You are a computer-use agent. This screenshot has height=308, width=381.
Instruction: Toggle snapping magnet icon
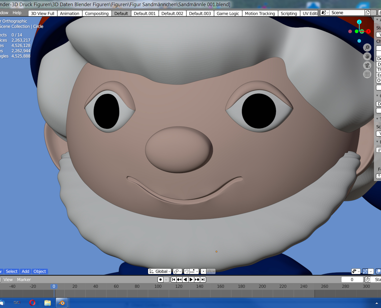coord(187,271)
